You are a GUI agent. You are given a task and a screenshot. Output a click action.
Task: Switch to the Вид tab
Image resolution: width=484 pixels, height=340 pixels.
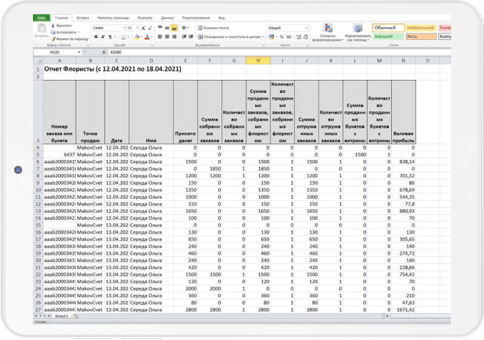click(221, 18)
